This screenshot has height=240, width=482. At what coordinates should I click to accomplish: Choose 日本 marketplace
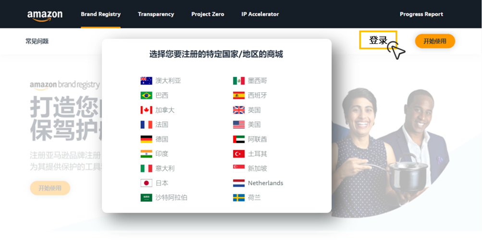click(162, 183)
